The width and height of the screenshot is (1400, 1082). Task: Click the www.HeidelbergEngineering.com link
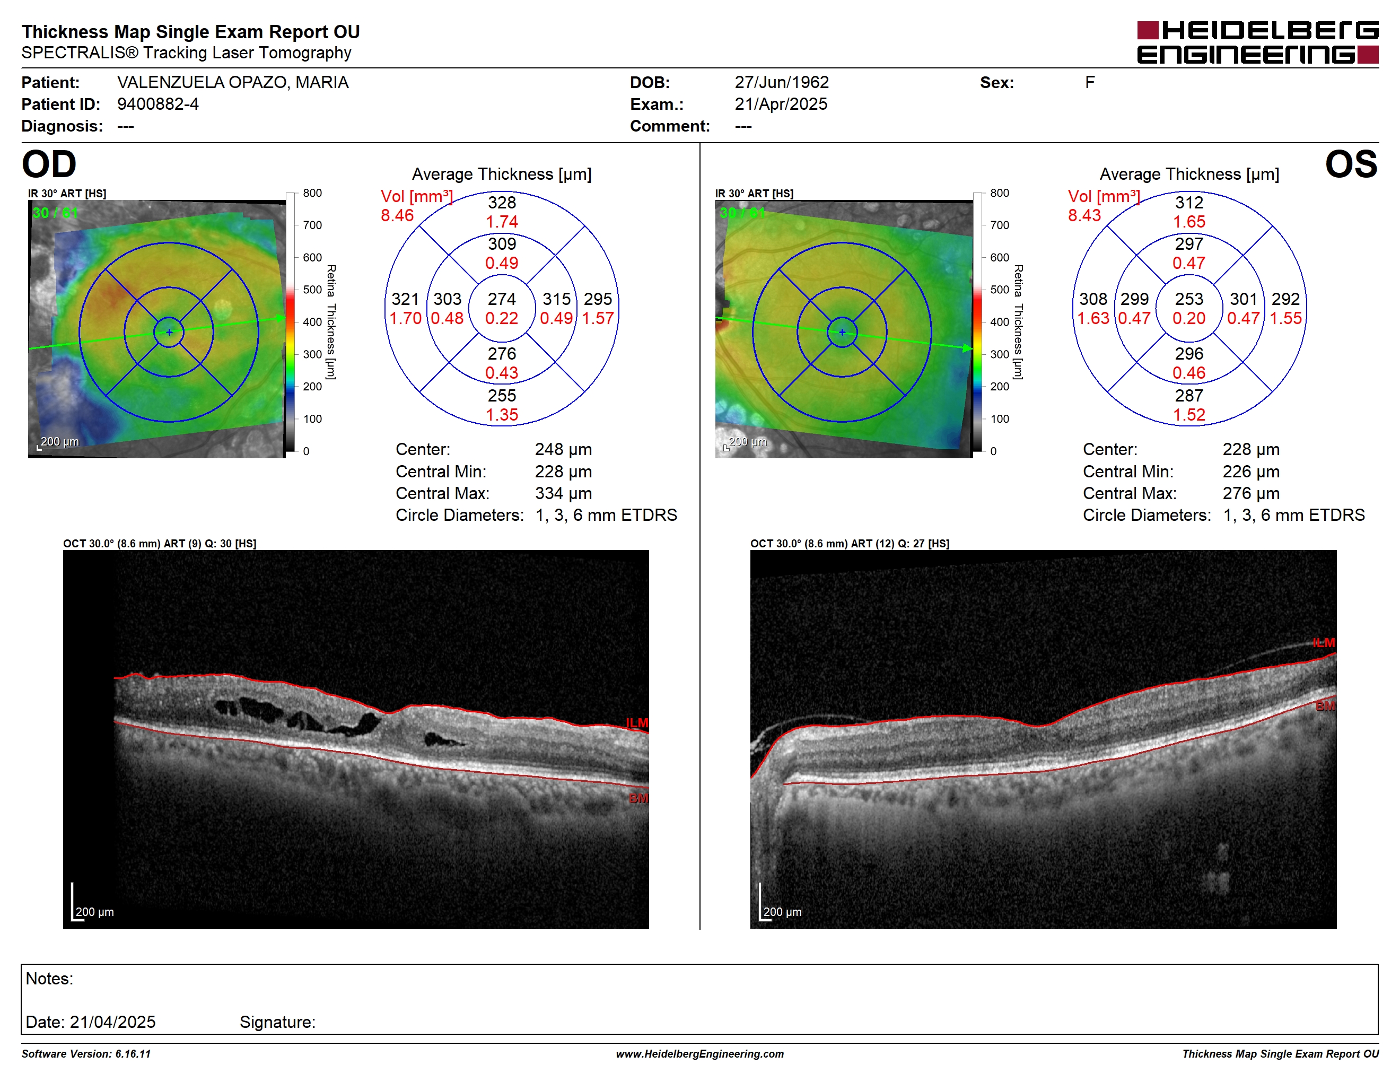pyautogui.click(x=700, y=1054)
